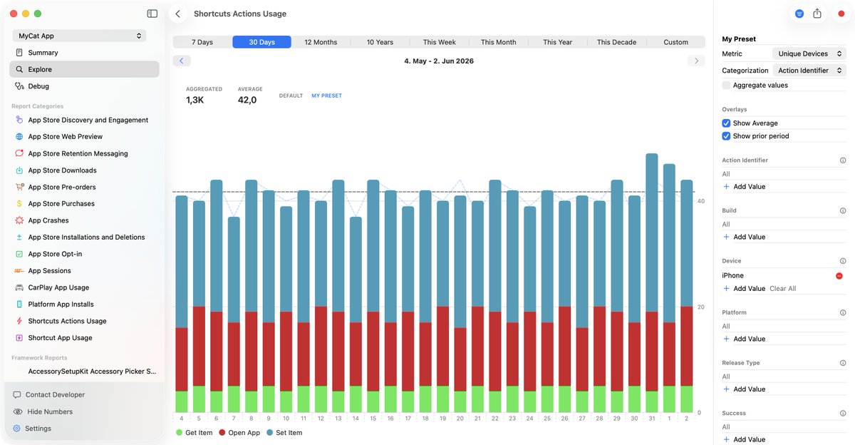The height and width of the screenshot is (445, 855).
Task: Open the Summary sidebar item
Action: pyautogui.click(x=84, y=53)
